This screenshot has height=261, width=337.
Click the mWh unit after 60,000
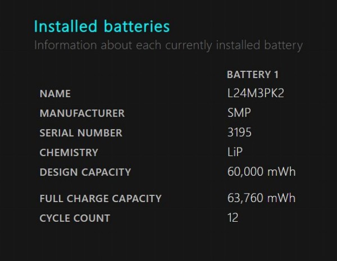282,172
